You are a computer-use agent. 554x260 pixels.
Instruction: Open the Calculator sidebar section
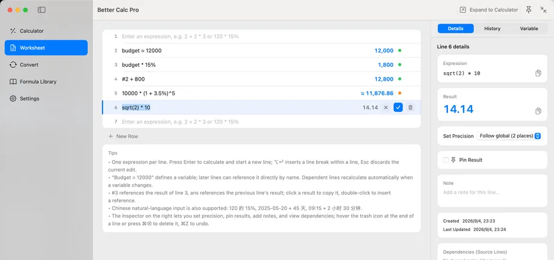46,31
